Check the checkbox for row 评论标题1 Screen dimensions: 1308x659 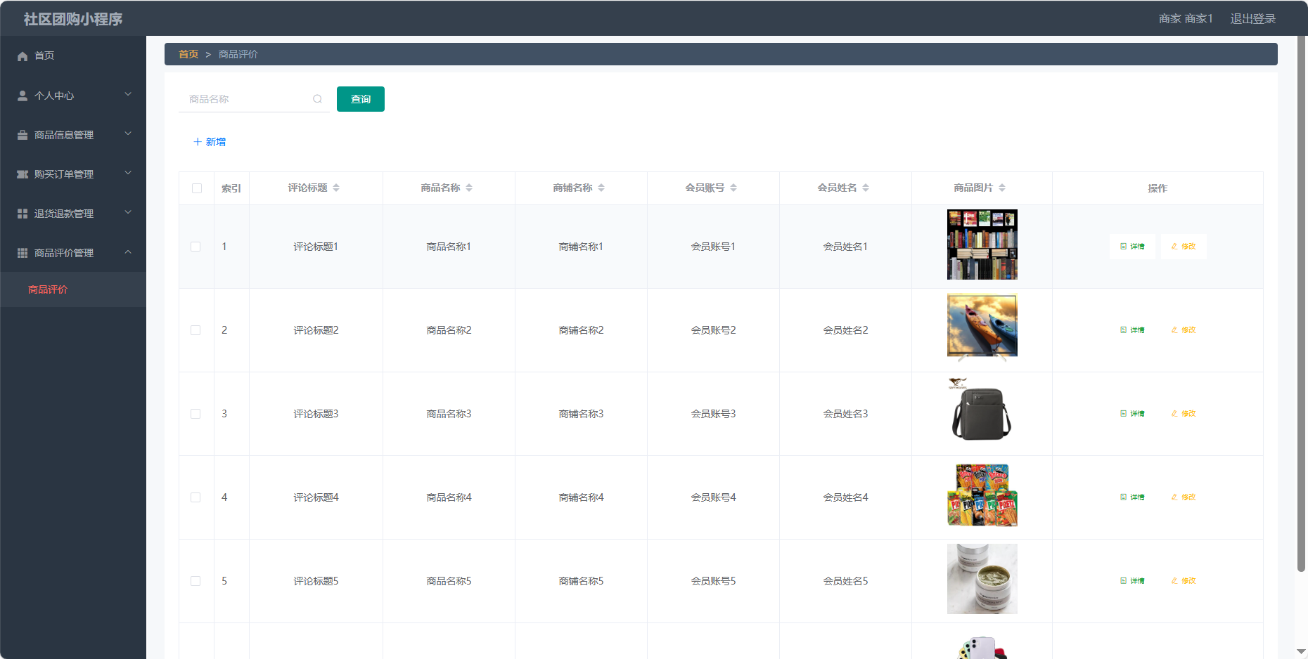(195, 247)
